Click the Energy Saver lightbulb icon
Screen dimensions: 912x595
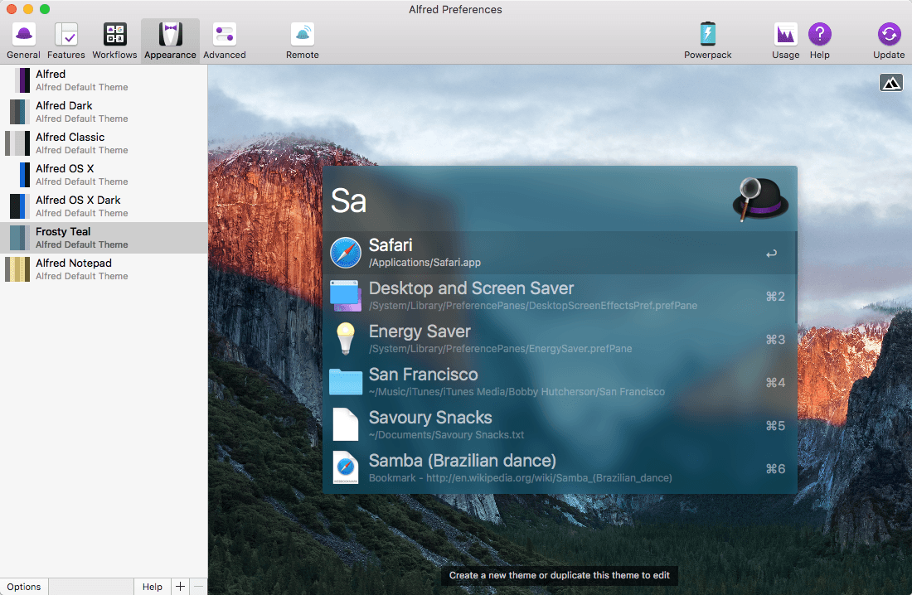click(346, 338)
